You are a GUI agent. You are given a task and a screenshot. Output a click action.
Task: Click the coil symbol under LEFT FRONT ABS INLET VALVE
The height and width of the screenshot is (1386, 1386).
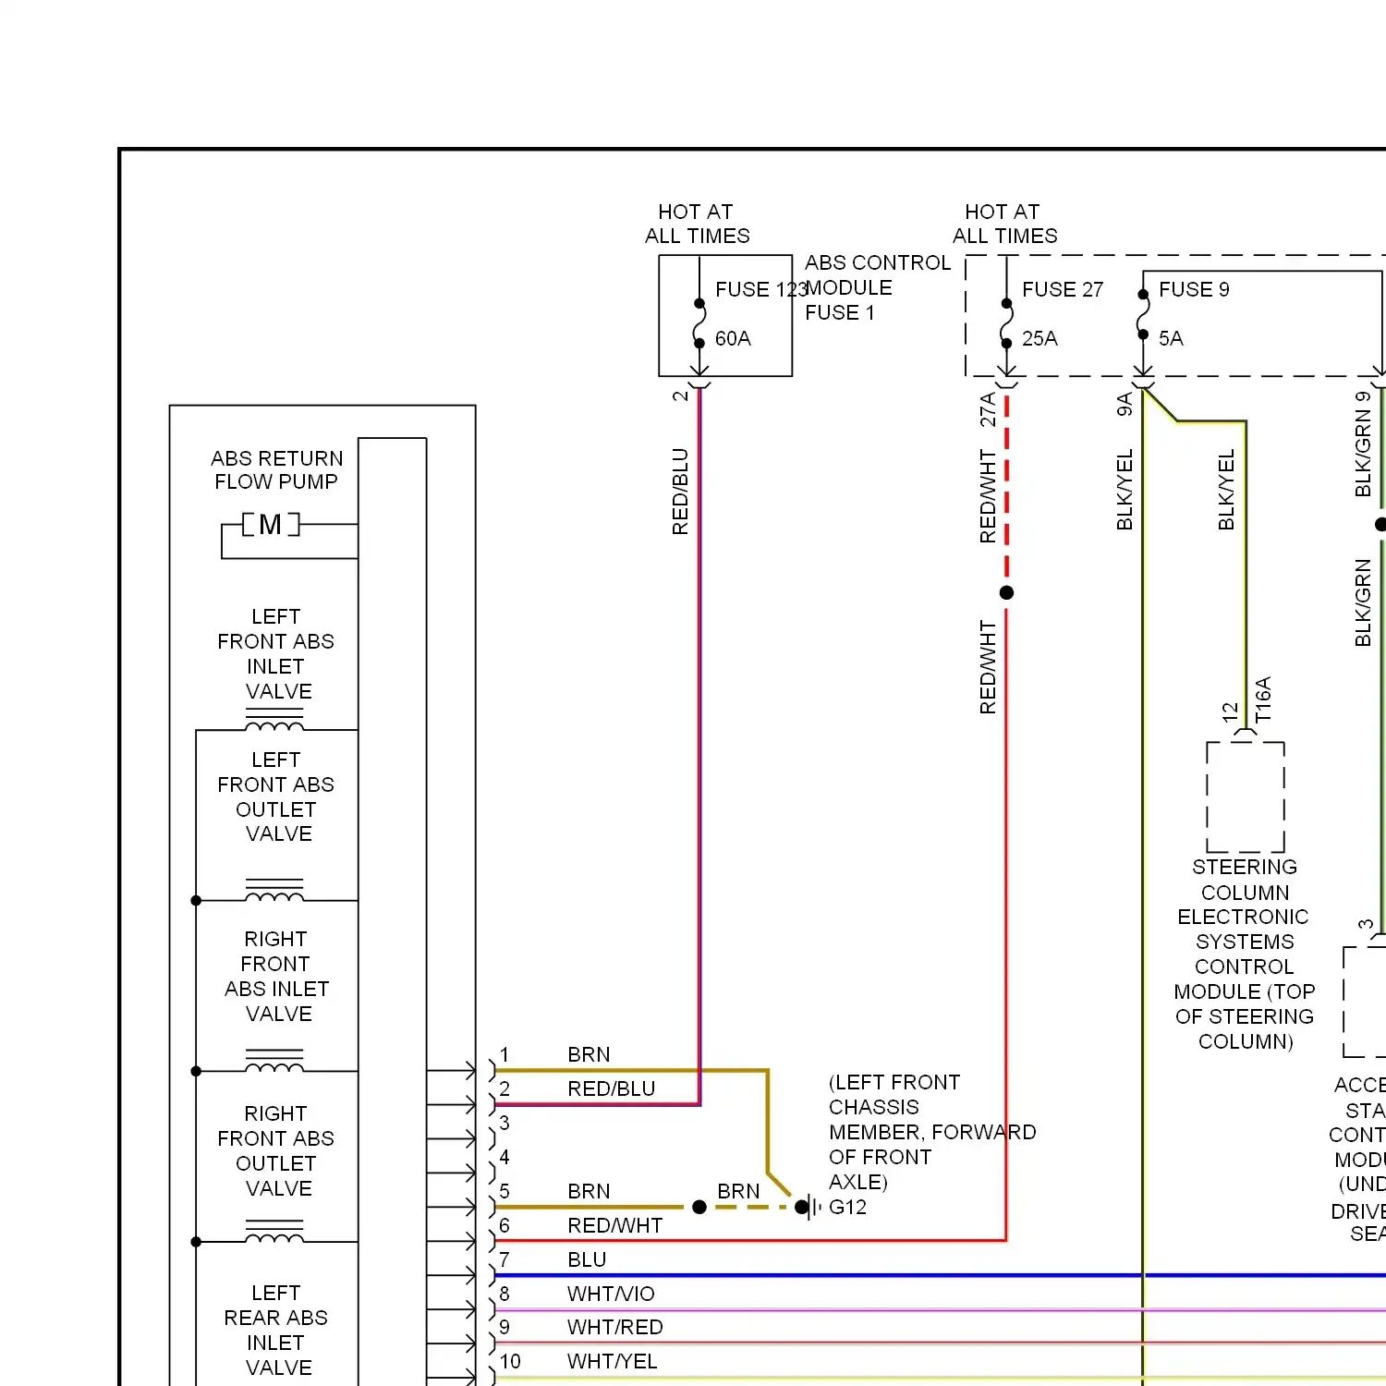(274, 720)
